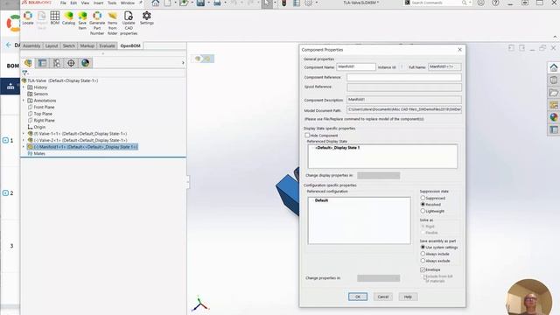The height and width of the screenshot is (315, 560).
Task: Open the DisplayManager sphere tab
Action: click(86, 63)
